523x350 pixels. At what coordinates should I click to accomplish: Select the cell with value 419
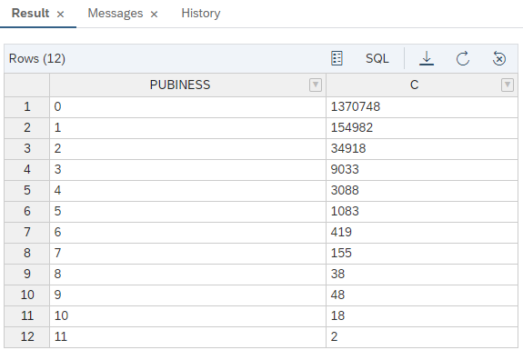point(422,233)
